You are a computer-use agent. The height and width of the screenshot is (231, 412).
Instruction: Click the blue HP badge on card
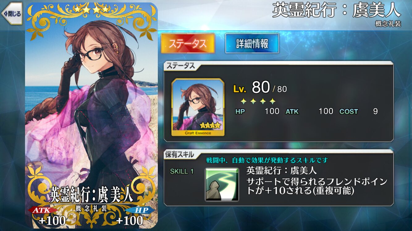coord(141,210)
